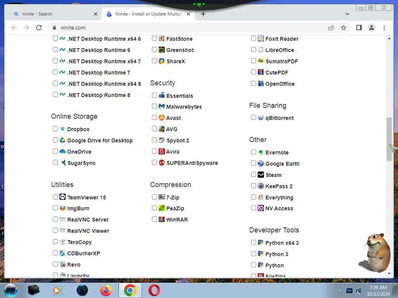Click the Steam logo icon
The height and width of the screenshot is (298, 398).
click(x=261, y=175)
